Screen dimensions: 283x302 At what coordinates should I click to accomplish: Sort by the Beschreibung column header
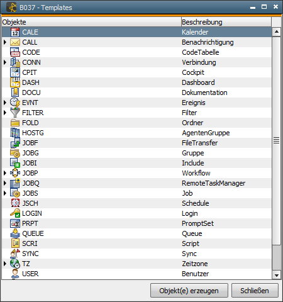(226, 22)
